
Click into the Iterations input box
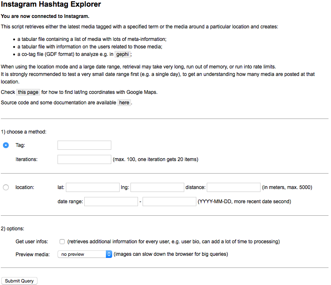point(84,159)
